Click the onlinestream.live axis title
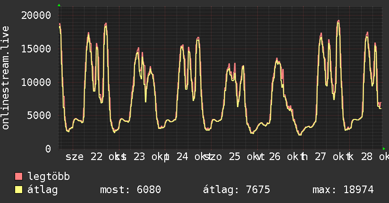Image resolution: width=389 pixels, height=203 pixels. pyautogui.click(x=6, y=78)
